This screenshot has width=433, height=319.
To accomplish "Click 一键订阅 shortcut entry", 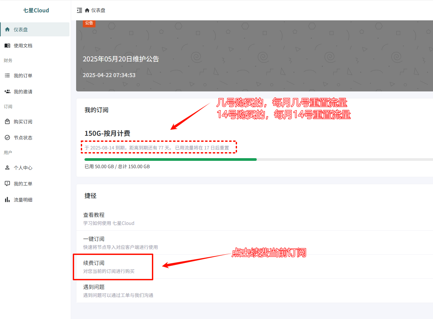I will [255, 243].
